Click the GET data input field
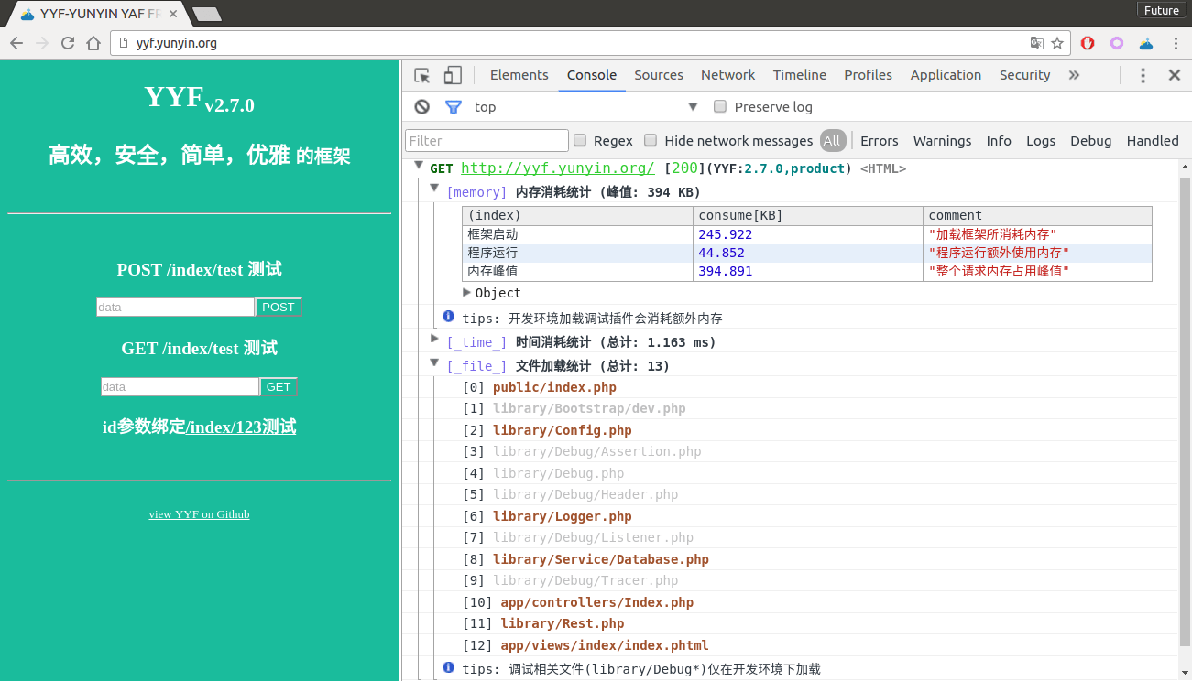1192x681 pixels. tap(180, 387)
